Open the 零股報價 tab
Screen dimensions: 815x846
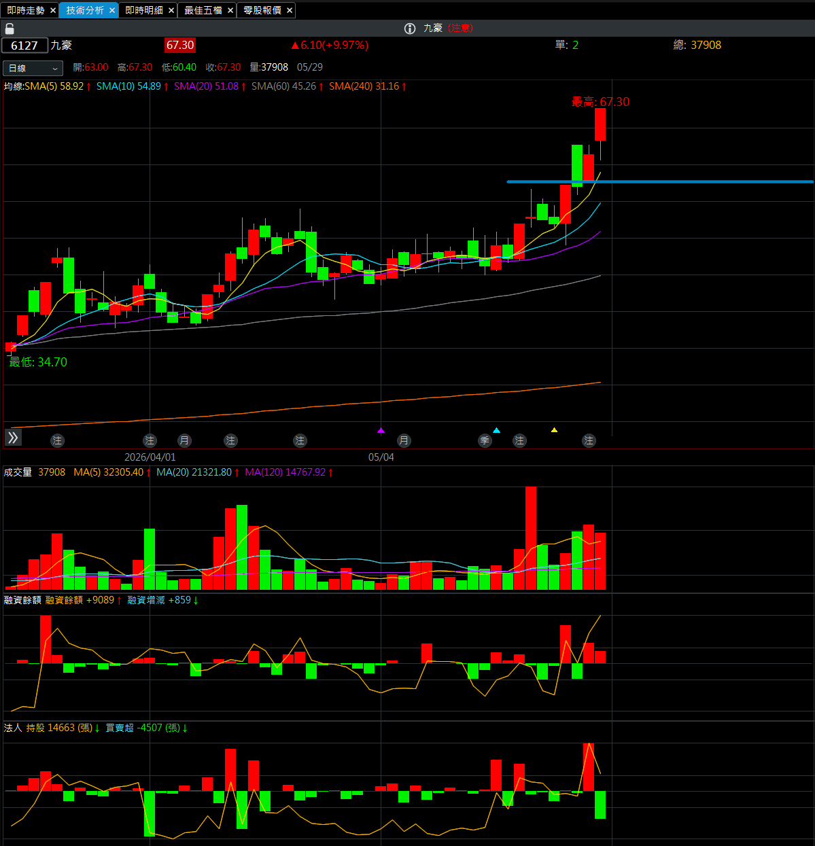(262, 10)
